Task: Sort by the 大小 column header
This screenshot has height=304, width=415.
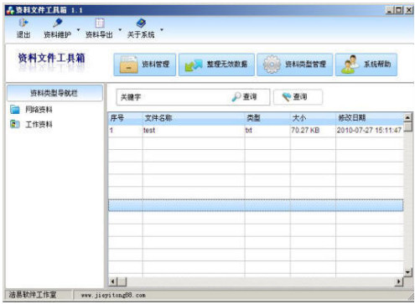Action: point(313,118)
